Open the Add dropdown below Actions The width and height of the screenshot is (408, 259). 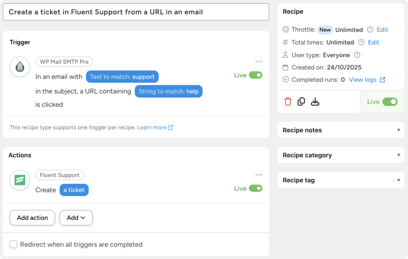76,218
